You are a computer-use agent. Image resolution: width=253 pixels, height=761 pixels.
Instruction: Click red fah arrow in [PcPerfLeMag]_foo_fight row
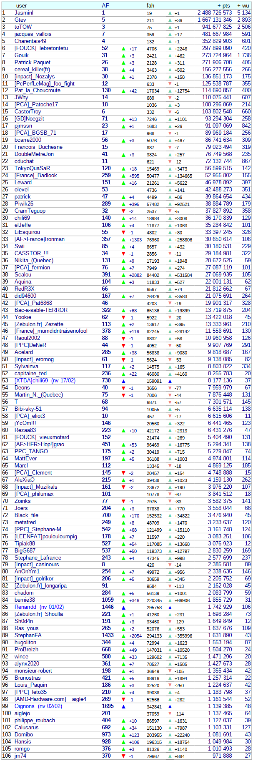click(x=170, y=84)
